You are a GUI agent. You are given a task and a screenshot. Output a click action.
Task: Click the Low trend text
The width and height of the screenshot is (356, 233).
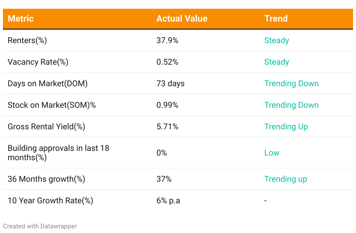point(272,153)
